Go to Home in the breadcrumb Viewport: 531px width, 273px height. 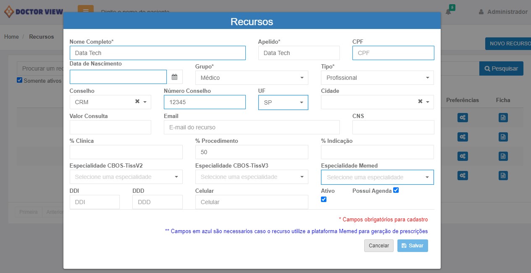11,37
